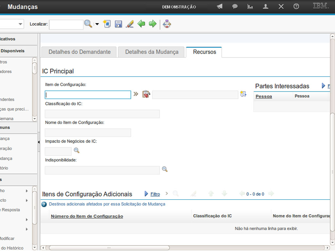Click the help question mark icon

click(x=296, y=7)
